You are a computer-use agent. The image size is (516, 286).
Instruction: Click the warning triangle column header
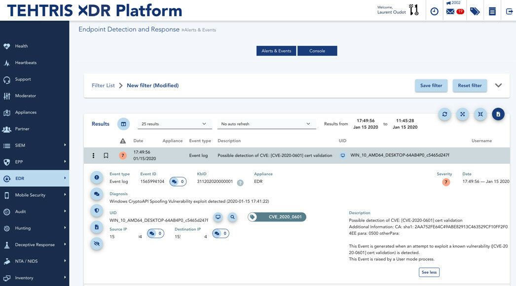click(123, 141)
